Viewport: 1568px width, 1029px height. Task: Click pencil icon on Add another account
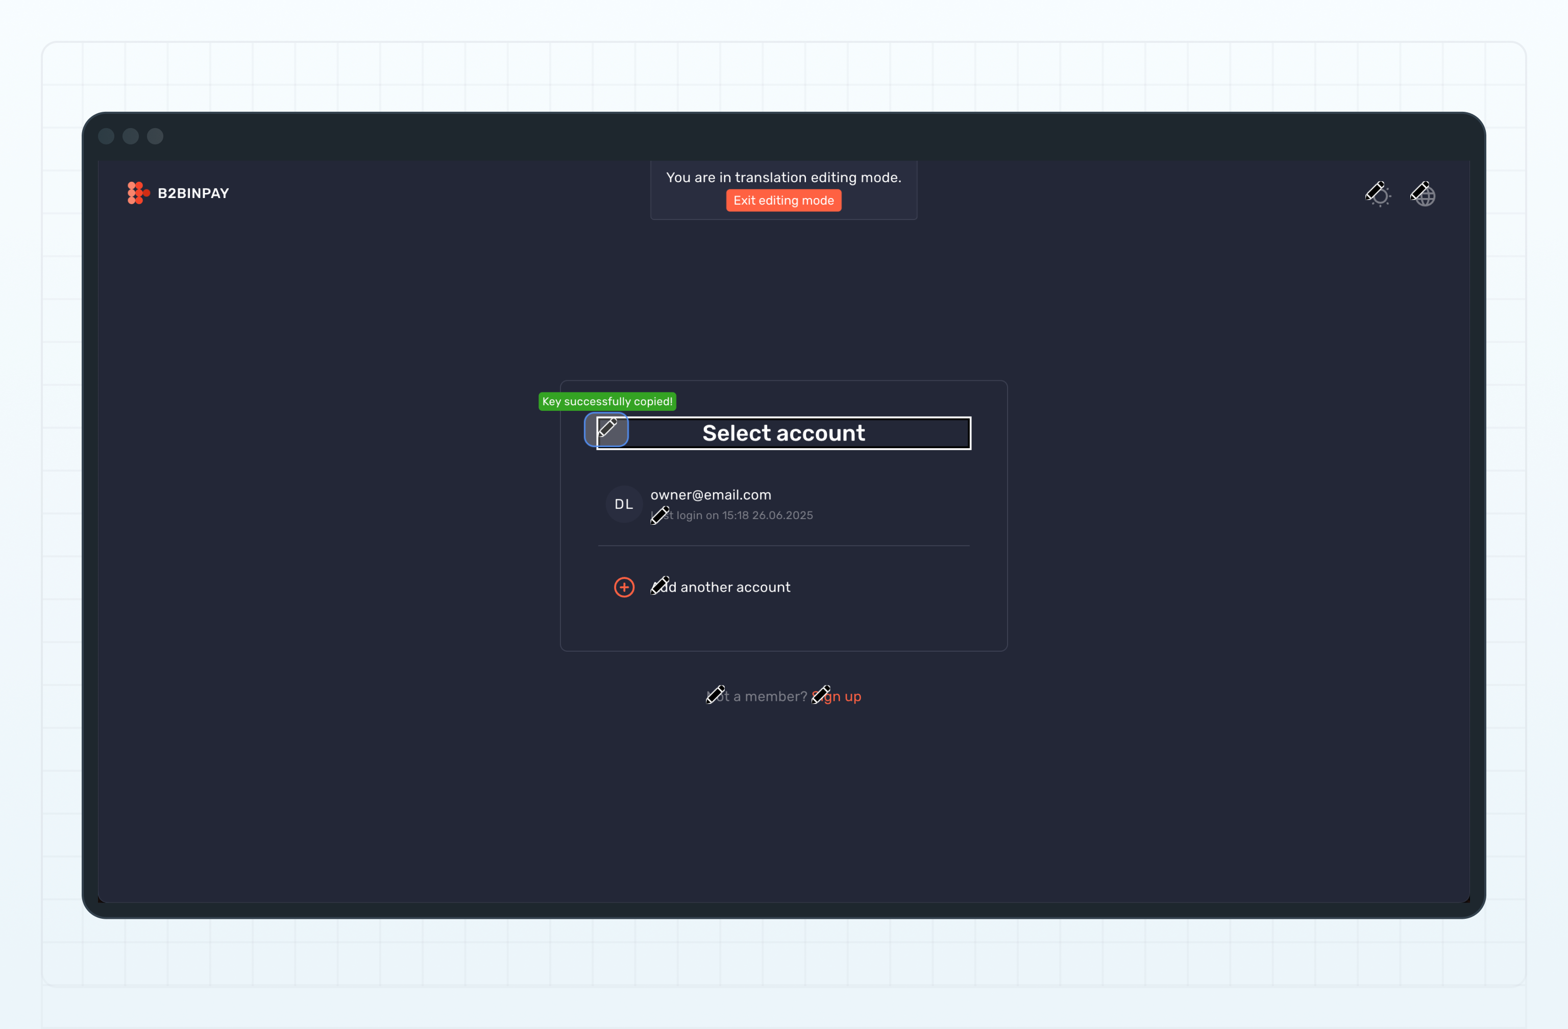click(x=659, y=585)
